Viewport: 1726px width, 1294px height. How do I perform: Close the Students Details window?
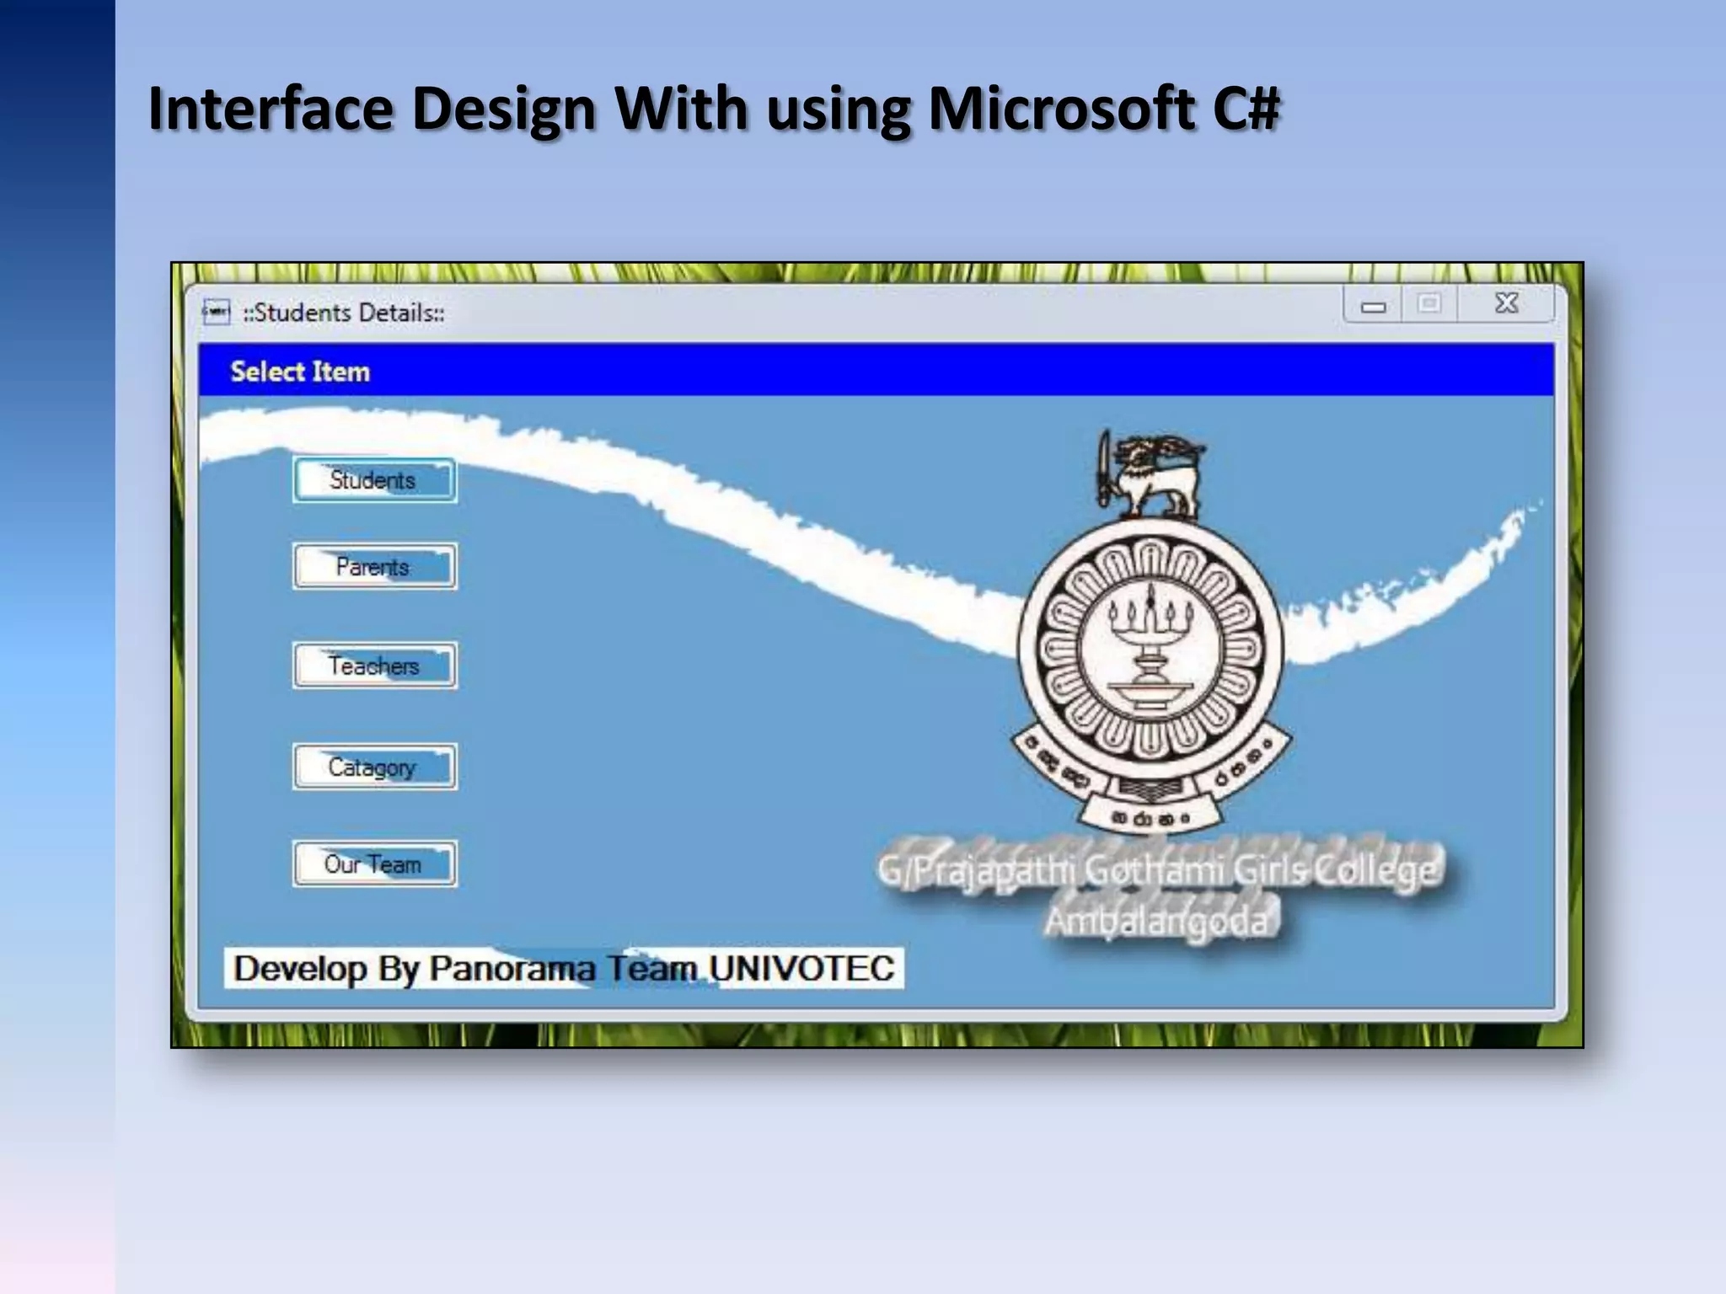pos(1506,303)
